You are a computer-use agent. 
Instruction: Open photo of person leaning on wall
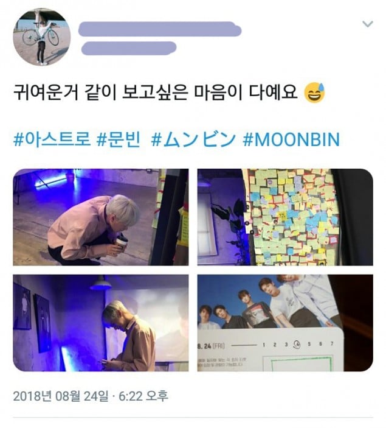(x=100, y=323)
